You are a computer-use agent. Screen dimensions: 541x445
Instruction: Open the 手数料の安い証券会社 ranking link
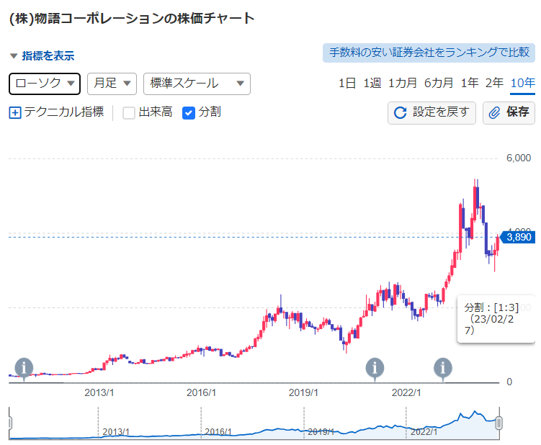pyautogui.click(x=429, y=53)
